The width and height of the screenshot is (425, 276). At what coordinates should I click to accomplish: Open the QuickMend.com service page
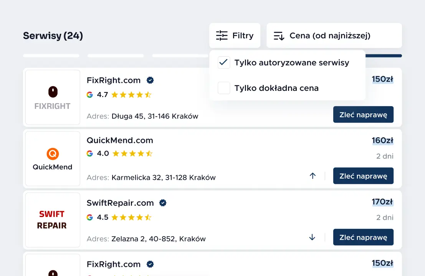[x=119, y=140]
